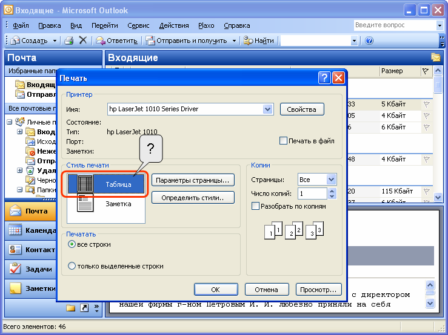
Task: Open the Перейти menu
Action: pyautogui.click(x=104, y=25)
